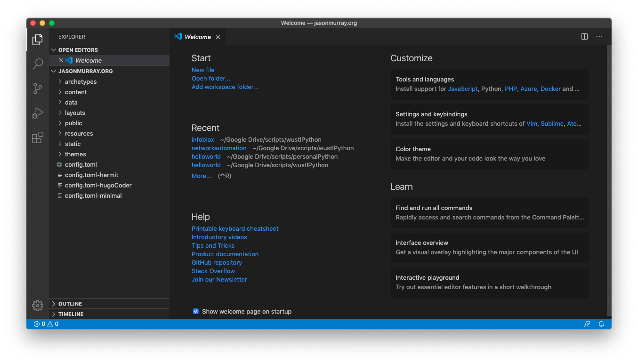Open the Search view icon
The image size is (638, 364).
(38, 64)
